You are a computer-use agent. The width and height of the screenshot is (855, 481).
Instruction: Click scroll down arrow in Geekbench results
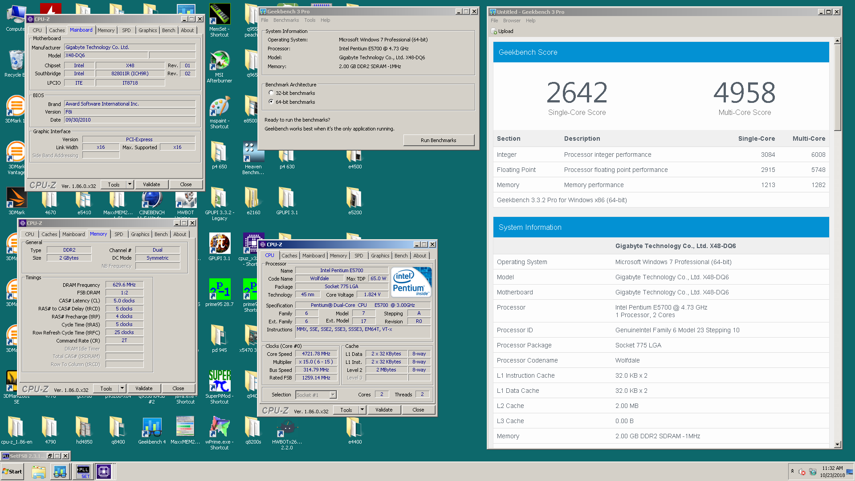(837, 444)
